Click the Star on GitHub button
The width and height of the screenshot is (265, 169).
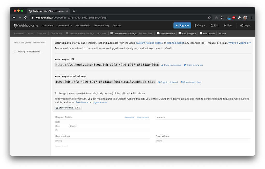coord(64,108)
